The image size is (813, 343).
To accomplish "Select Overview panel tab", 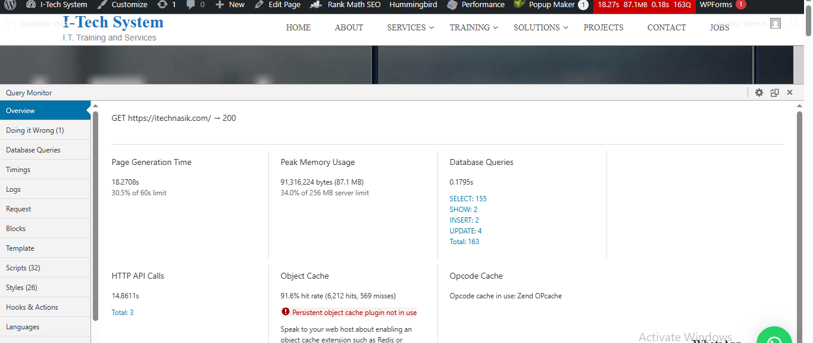I will coord(45,110).
